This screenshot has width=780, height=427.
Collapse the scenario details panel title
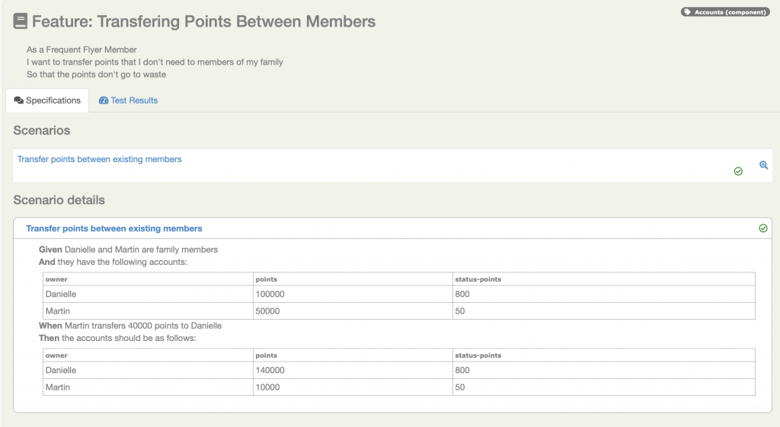(x=114, y=228)
